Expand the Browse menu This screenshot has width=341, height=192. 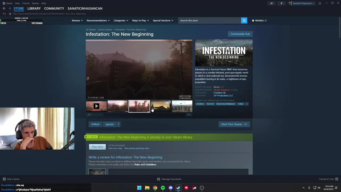[77, 21]
